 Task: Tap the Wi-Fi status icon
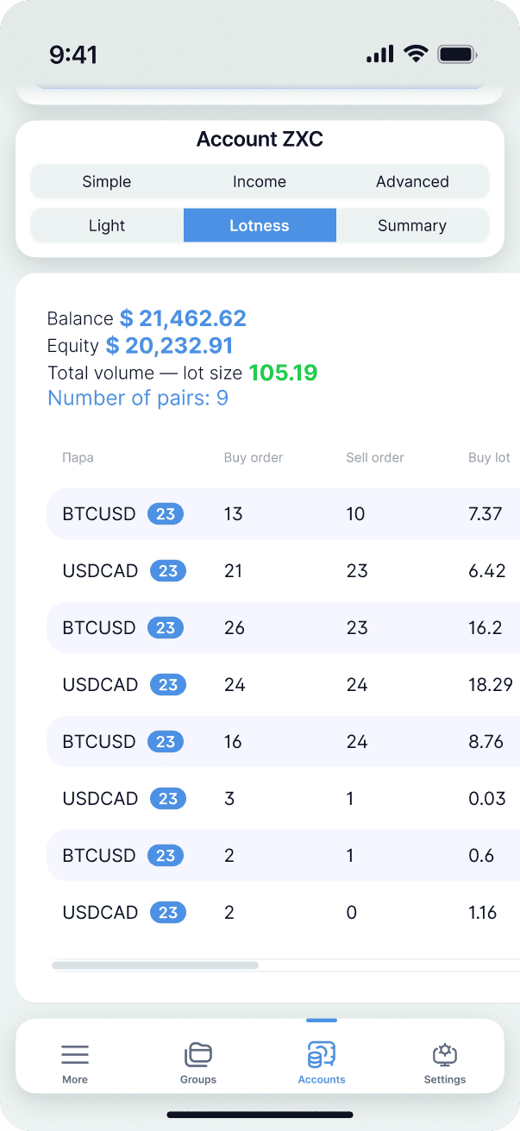pyautogui.click(x=416, y=54)
